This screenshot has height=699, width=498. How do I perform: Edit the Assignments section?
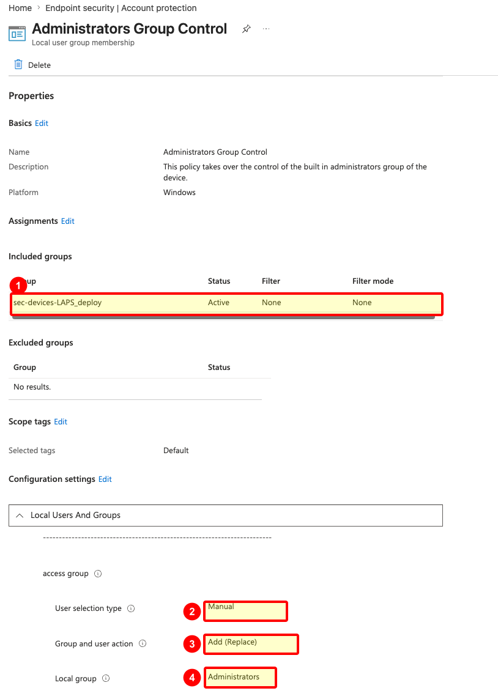(68, 221)
